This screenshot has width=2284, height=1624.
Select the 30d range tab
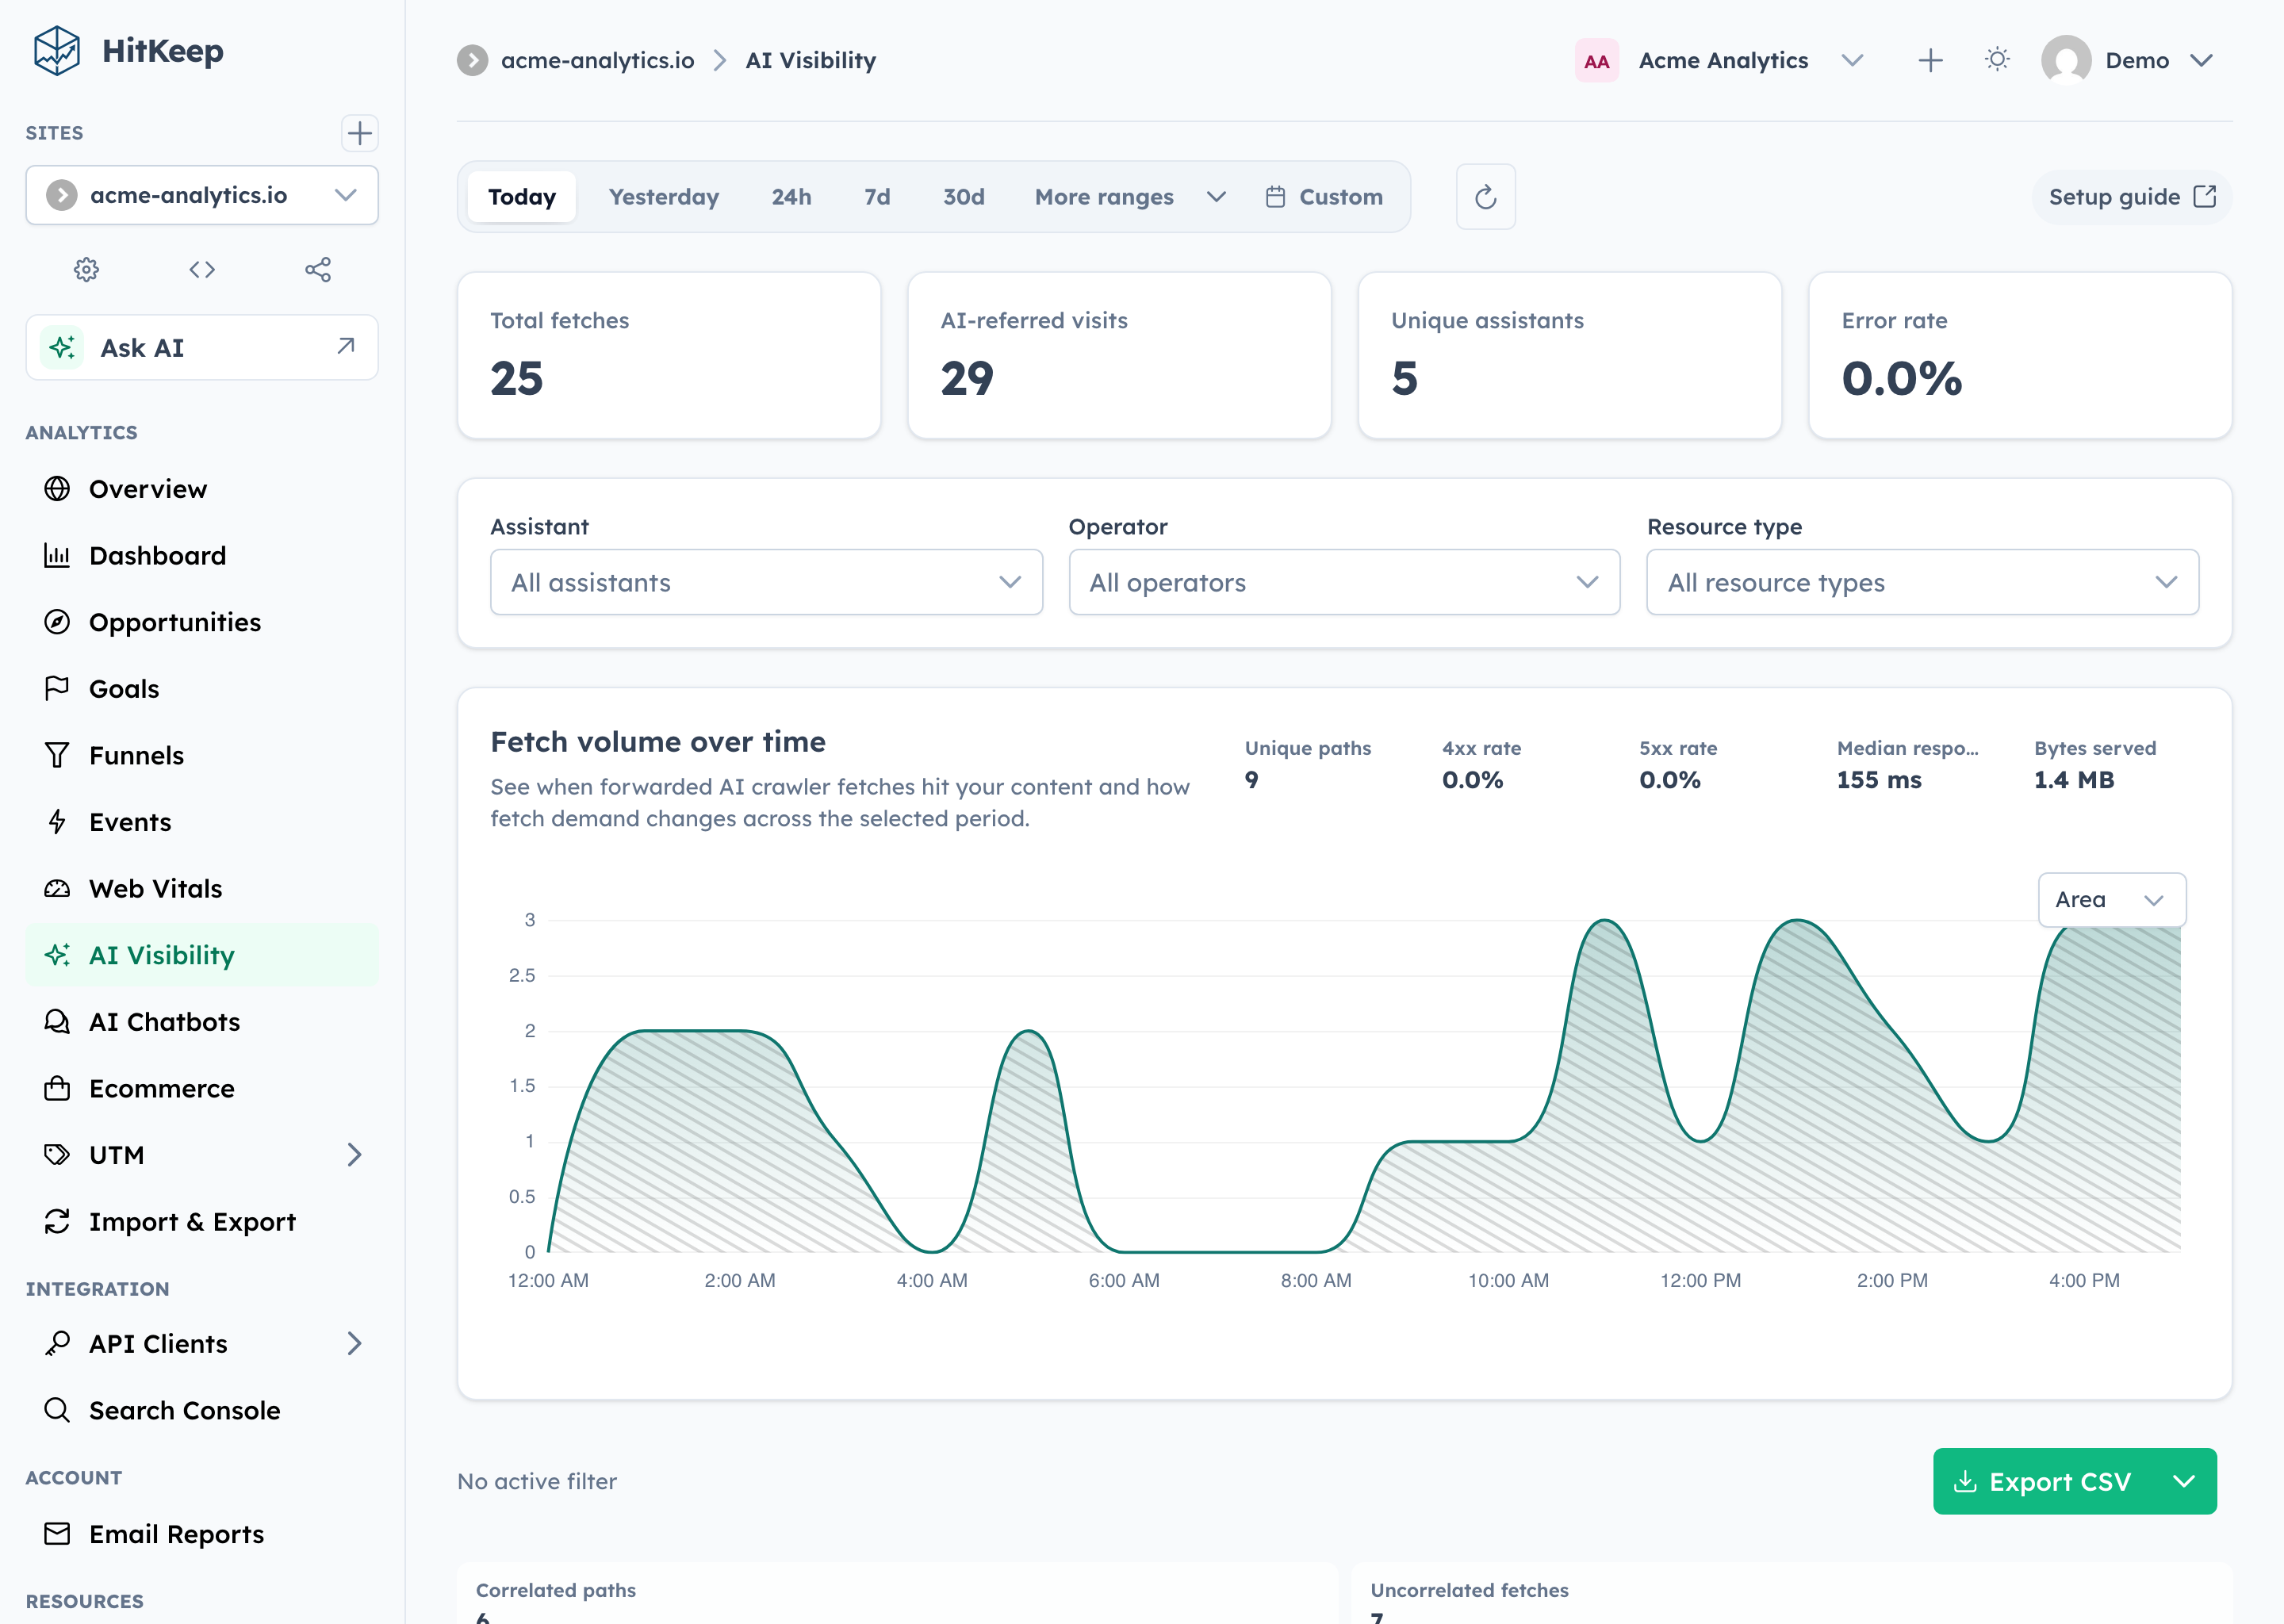point(963,197)
